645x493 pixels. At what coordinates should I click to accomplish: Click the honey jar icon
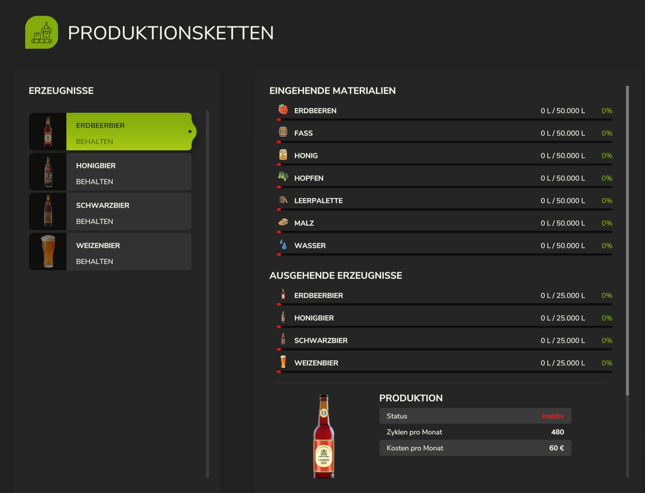(x=283, y=154)
